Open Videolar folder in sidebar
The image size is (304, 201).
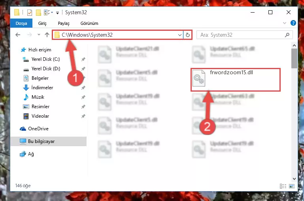pos(40,116)
